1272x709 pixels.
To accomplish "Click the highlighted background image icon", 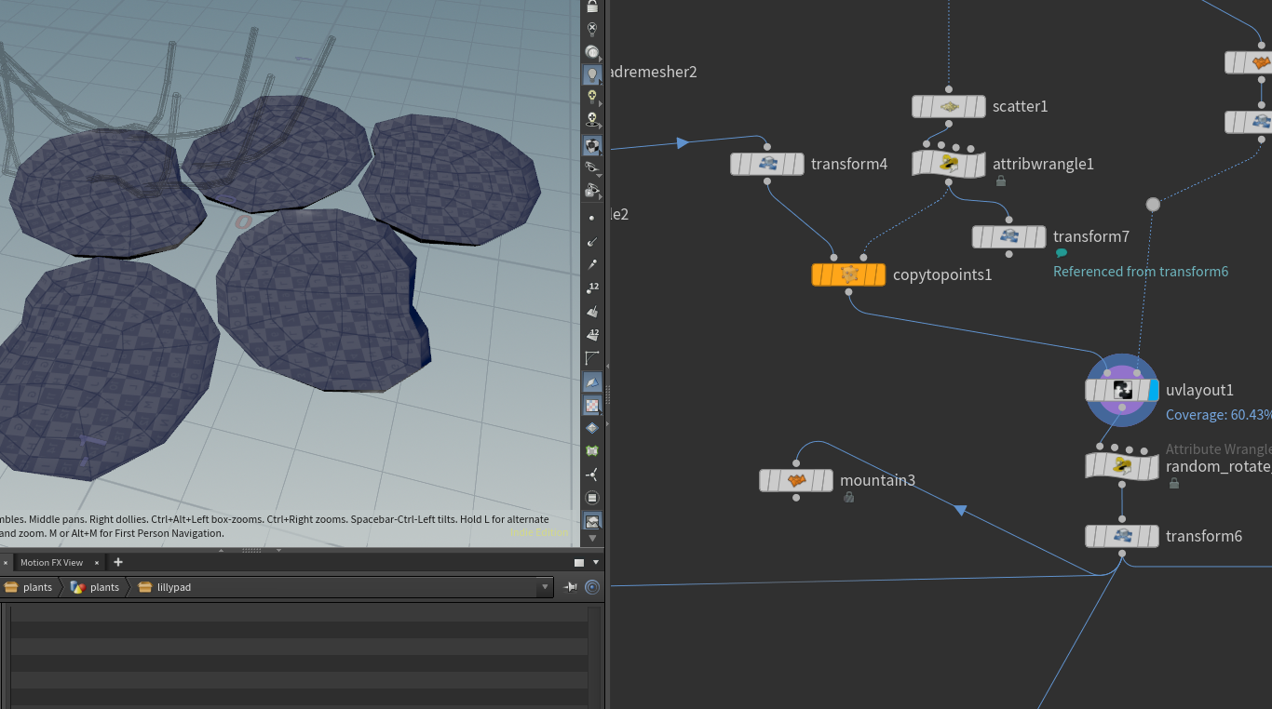I will [x=592, y=521].
